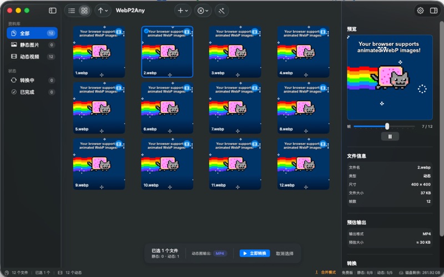Select the 3.webp thumbnail
The width and height of the screenshot is (444, 277).
tap(235, 52)
